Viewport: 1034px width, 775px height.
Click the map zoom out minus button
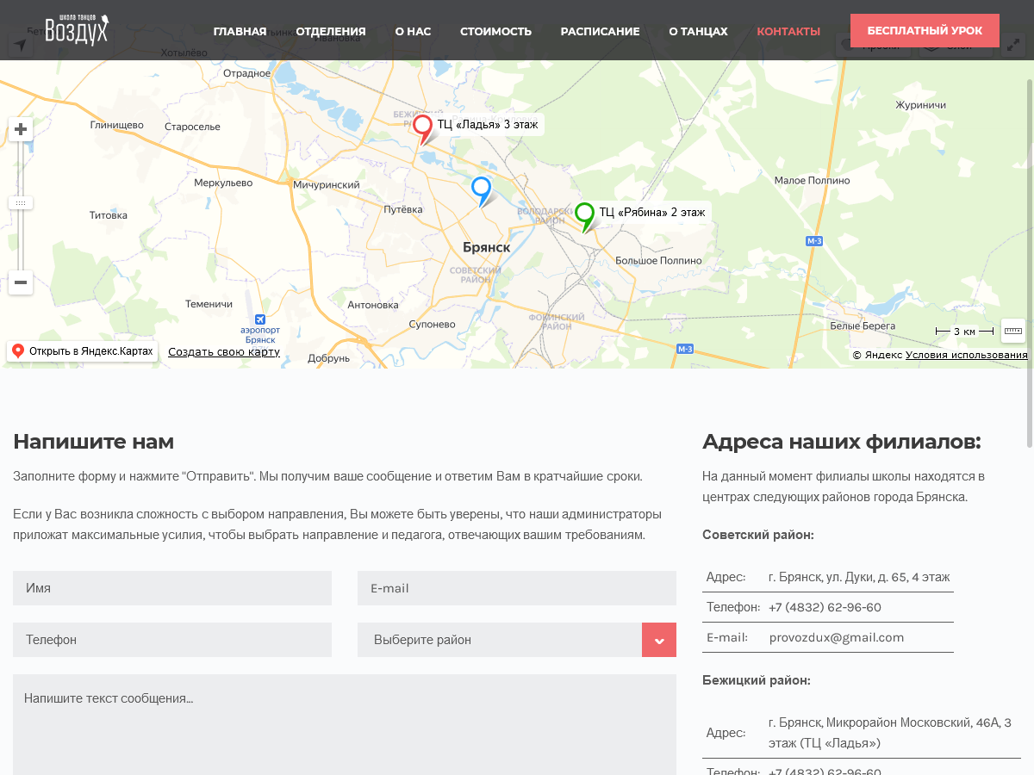21,282
